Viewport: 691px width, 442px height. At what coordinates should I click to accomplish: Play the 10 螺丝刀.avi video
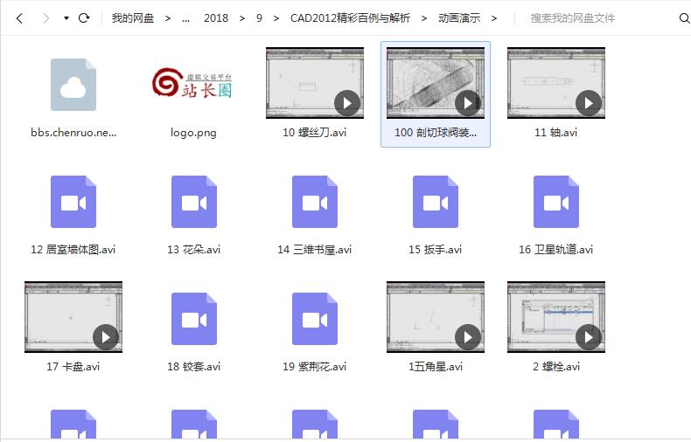tap(347, 103)
